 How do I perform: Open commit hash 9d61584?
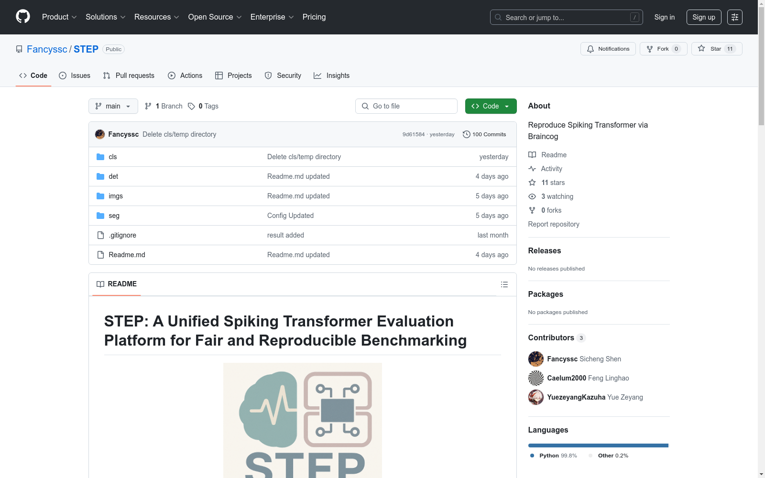click(414, 134)
